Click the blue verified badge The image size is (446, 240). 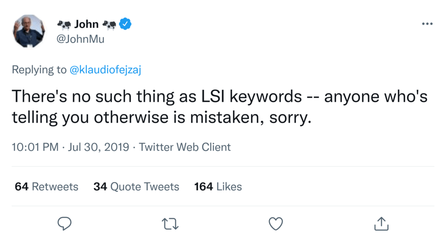coord(125,24)
